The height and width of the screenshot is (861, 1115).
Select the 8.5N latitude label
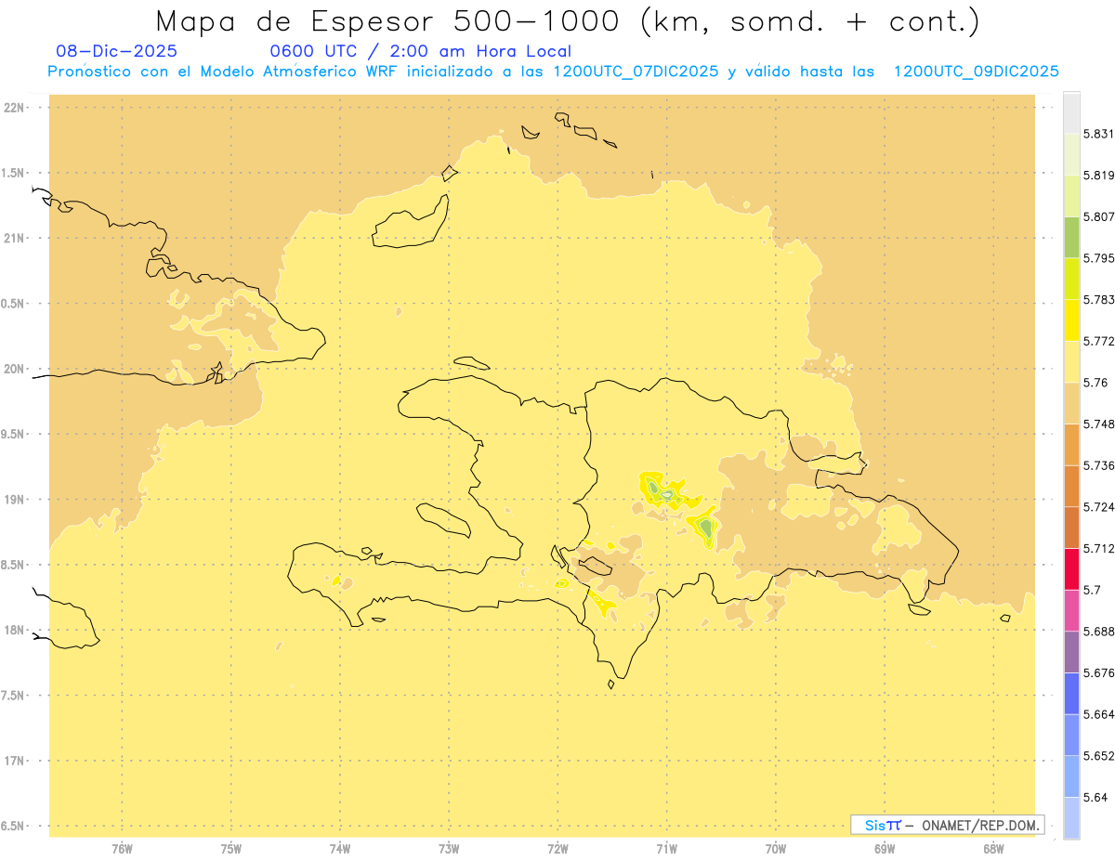point(12,565)
